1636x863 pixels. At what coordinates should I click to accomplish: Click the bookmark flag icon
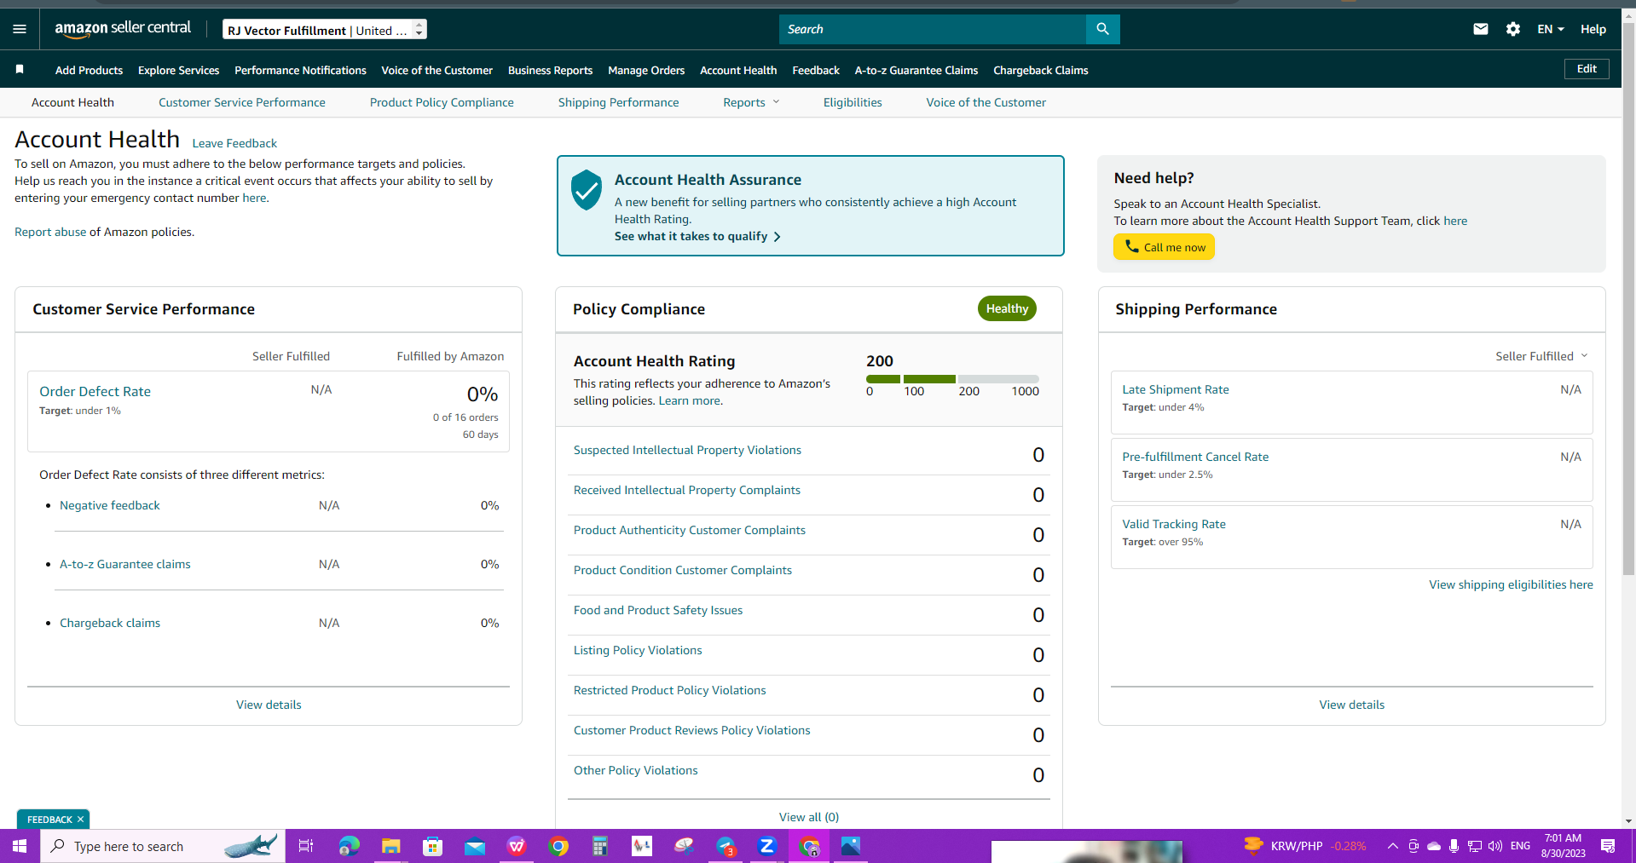[20, 69]
